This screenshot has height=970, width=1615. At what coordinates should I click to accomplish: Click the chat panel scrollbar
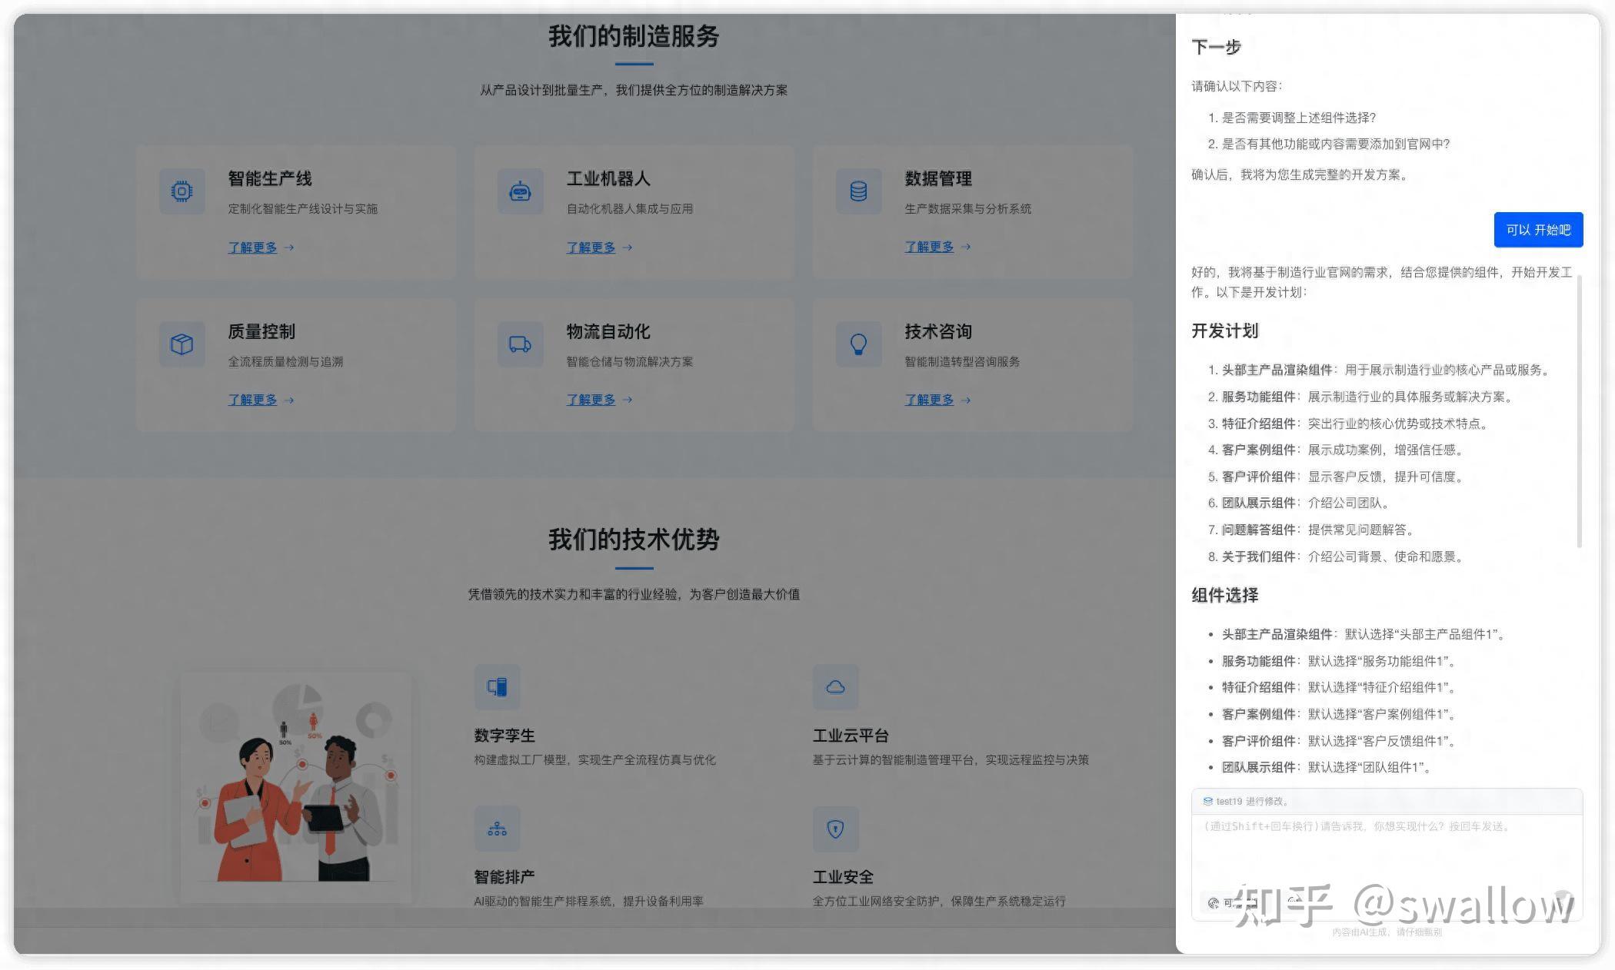click(1580, 411)
